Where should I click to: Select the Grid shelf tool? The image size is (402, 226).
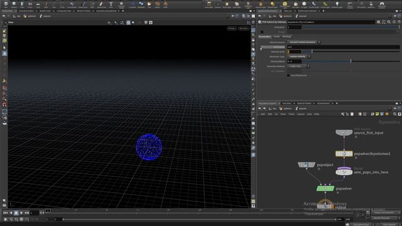(38, 4)
